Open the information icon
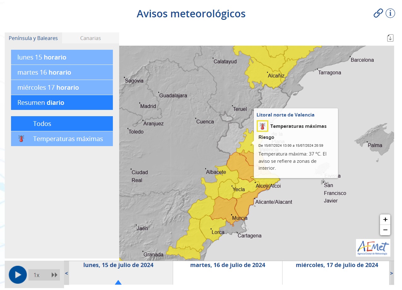402x290 pixels. tap(390, 13)
